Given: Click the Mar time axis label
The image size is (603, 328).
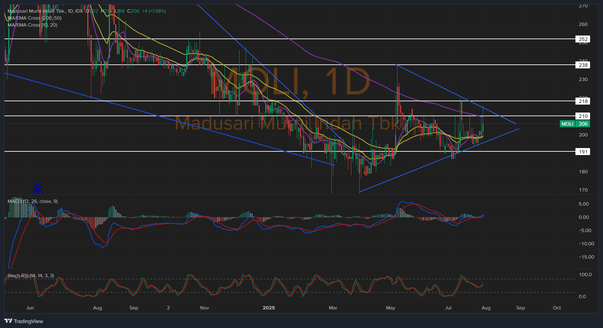Looking at the screenshot, I should (333, 308).
